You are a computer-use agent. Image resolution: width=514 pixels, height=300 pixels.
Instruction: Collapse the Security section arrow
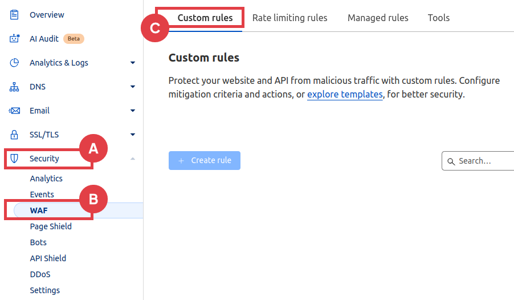click(133, 159)
